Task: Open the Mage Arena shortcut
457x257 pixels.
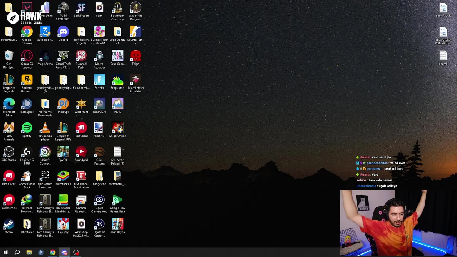Action: [x=45, y=56]
